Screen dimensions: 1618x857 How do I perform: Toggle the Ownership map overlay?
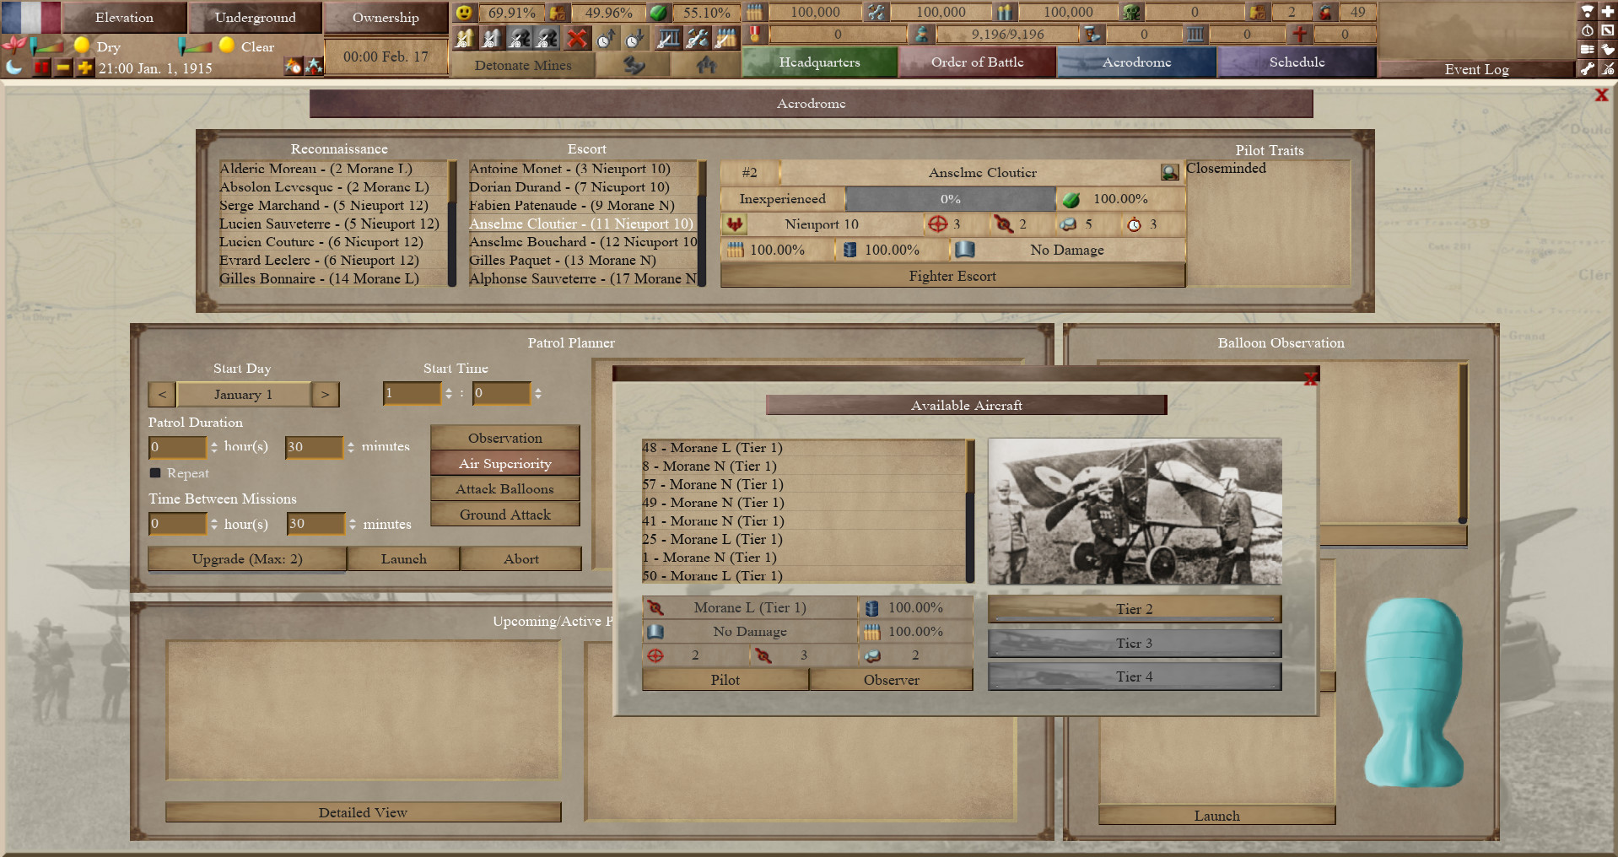(x=385, y=17)
